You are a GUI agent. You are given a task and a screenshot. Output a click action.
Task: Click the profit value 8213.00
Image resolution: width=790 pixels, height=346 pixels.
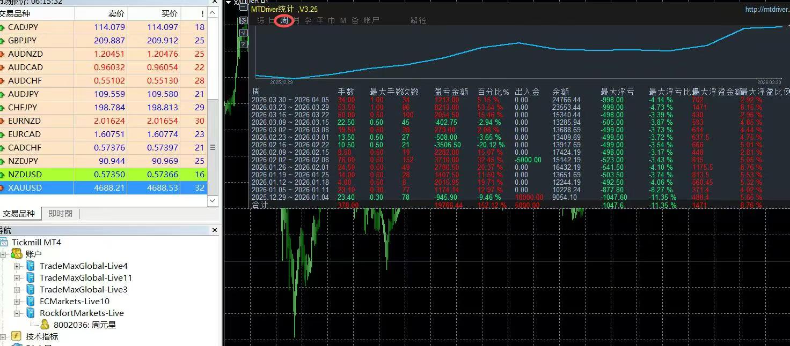pos(447,107)
